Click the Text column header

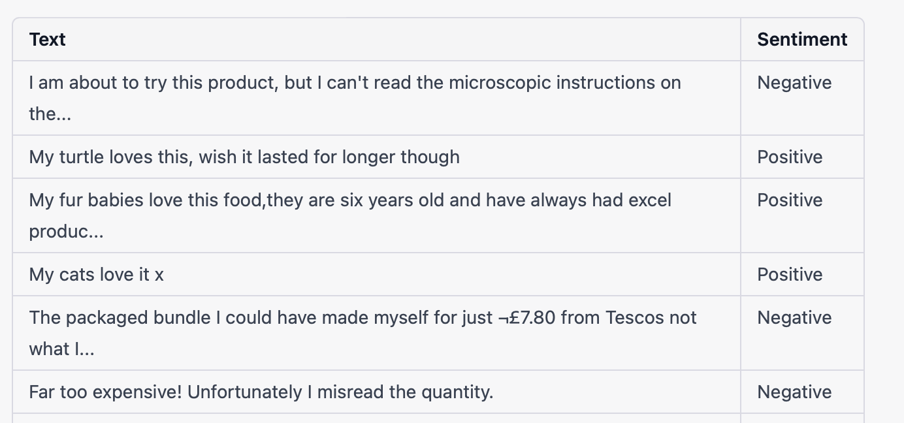pos(47,40)
